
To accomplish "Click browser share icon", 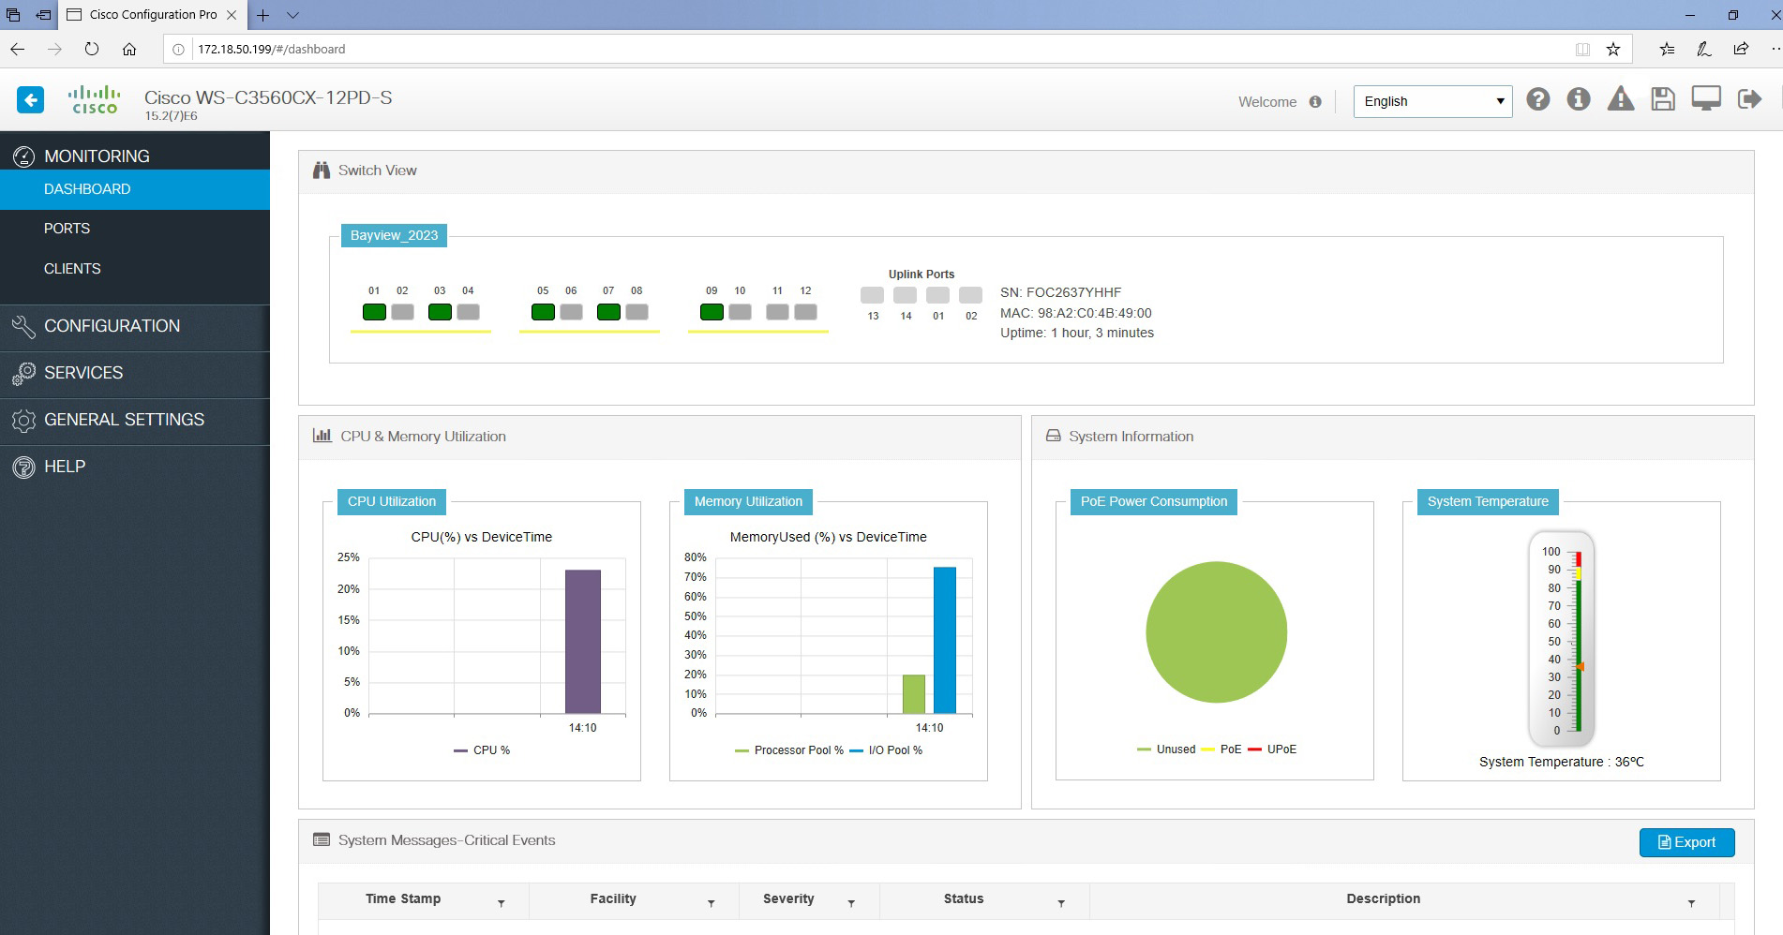I will click(x=1741, y=49).
